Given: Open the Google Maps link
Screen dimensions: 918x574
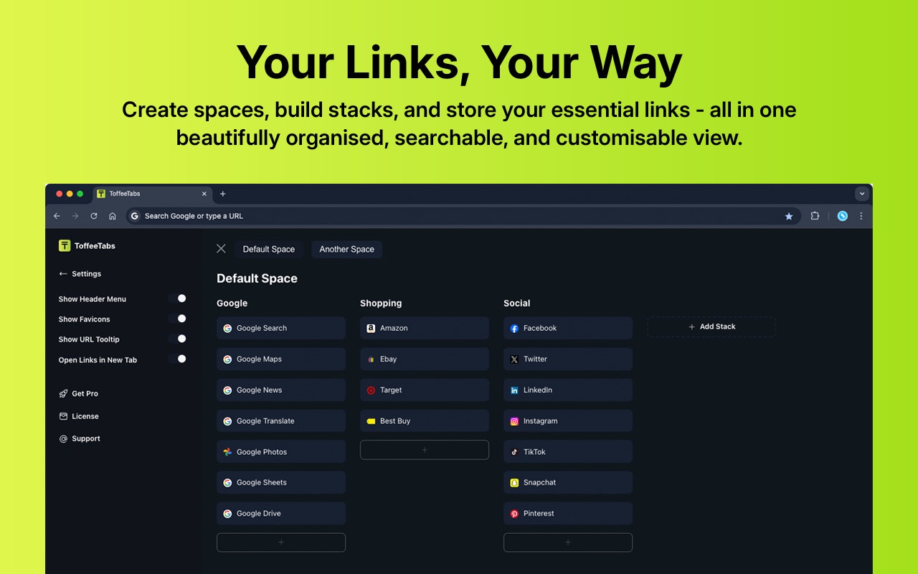Looking at the screenshot, I should (281, 359).
